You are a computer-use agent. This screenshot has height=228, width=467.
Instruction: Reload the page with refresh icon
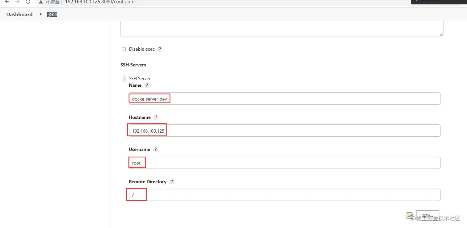click(28, 2)
